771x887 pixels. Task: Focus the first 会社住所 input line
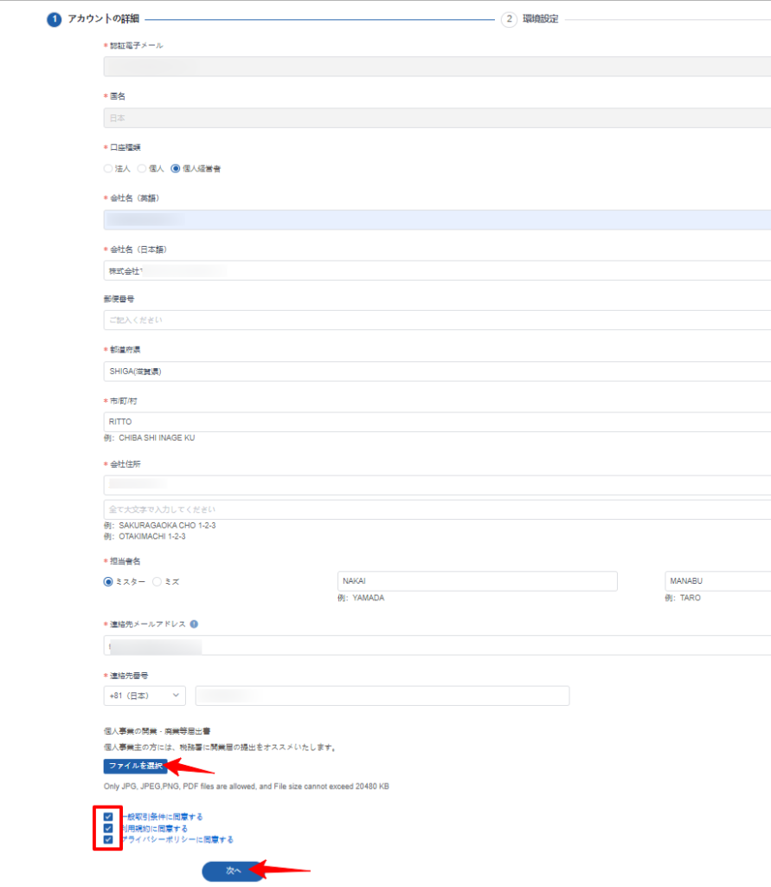[x=437, y=485]
